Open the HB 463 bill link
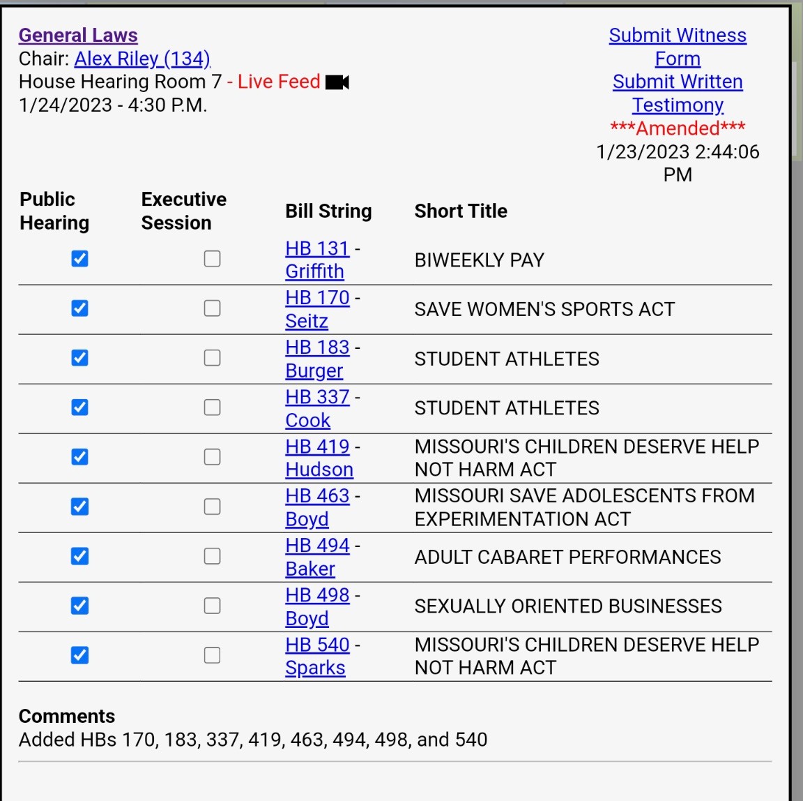The image size is (803, 801). coord(318,496)
